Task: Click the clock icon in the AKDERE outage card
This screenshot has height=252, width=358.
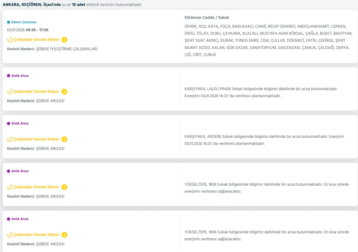Action: point(10,139)
